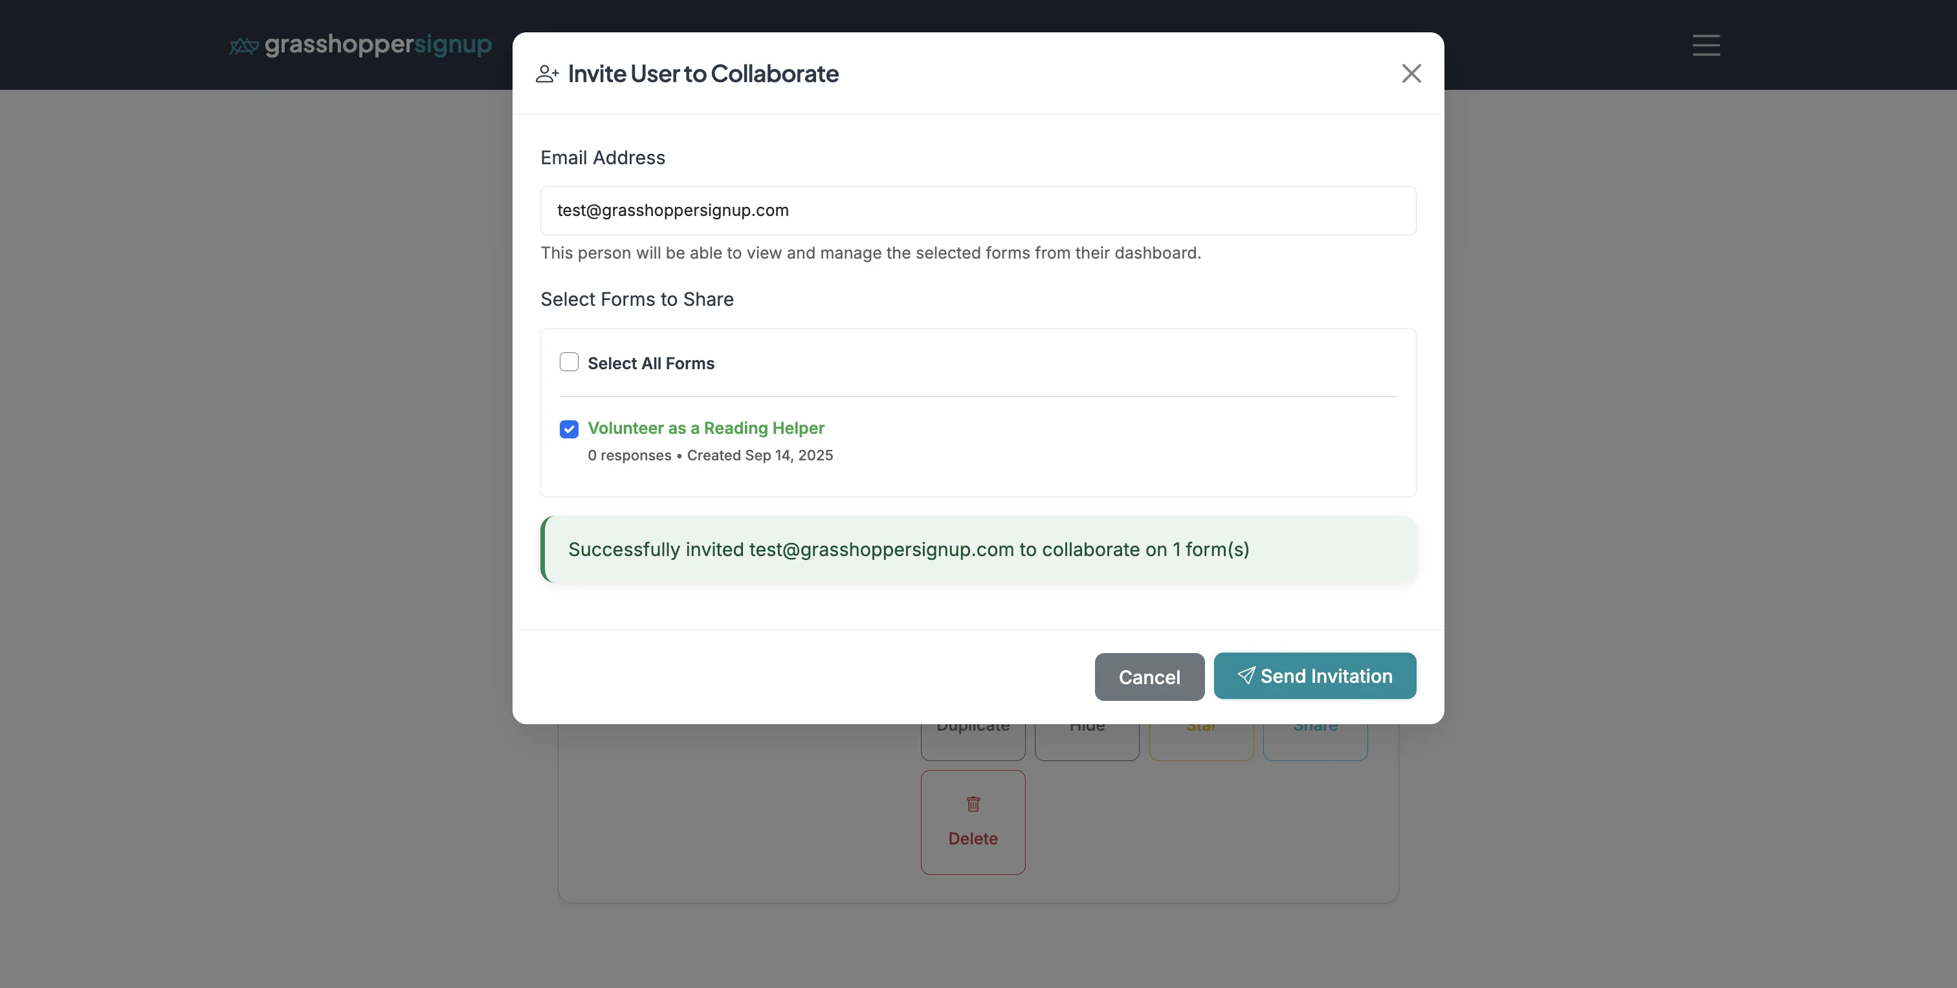Click the person-plus invite icon in dialog header
This screenshot has width=1957, height=988.
[546, 74]
